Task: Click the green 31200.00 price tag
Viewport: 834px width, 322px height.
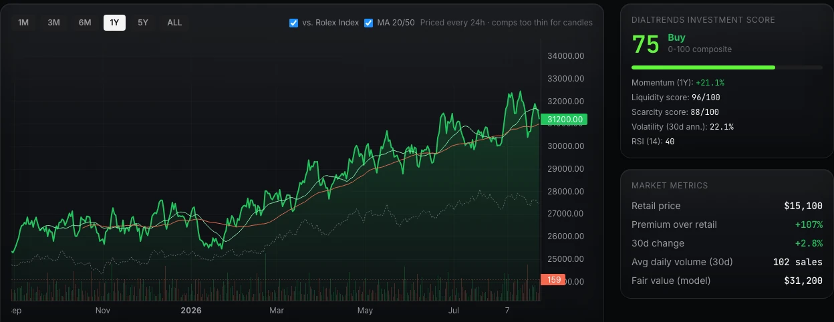Action: [x=565, y=120]
